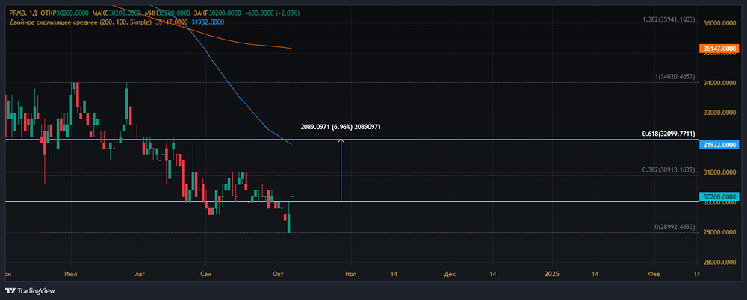747x300 pixels.
Task: Click the МИН 30200.0000 low value
Action: point(167,14)
